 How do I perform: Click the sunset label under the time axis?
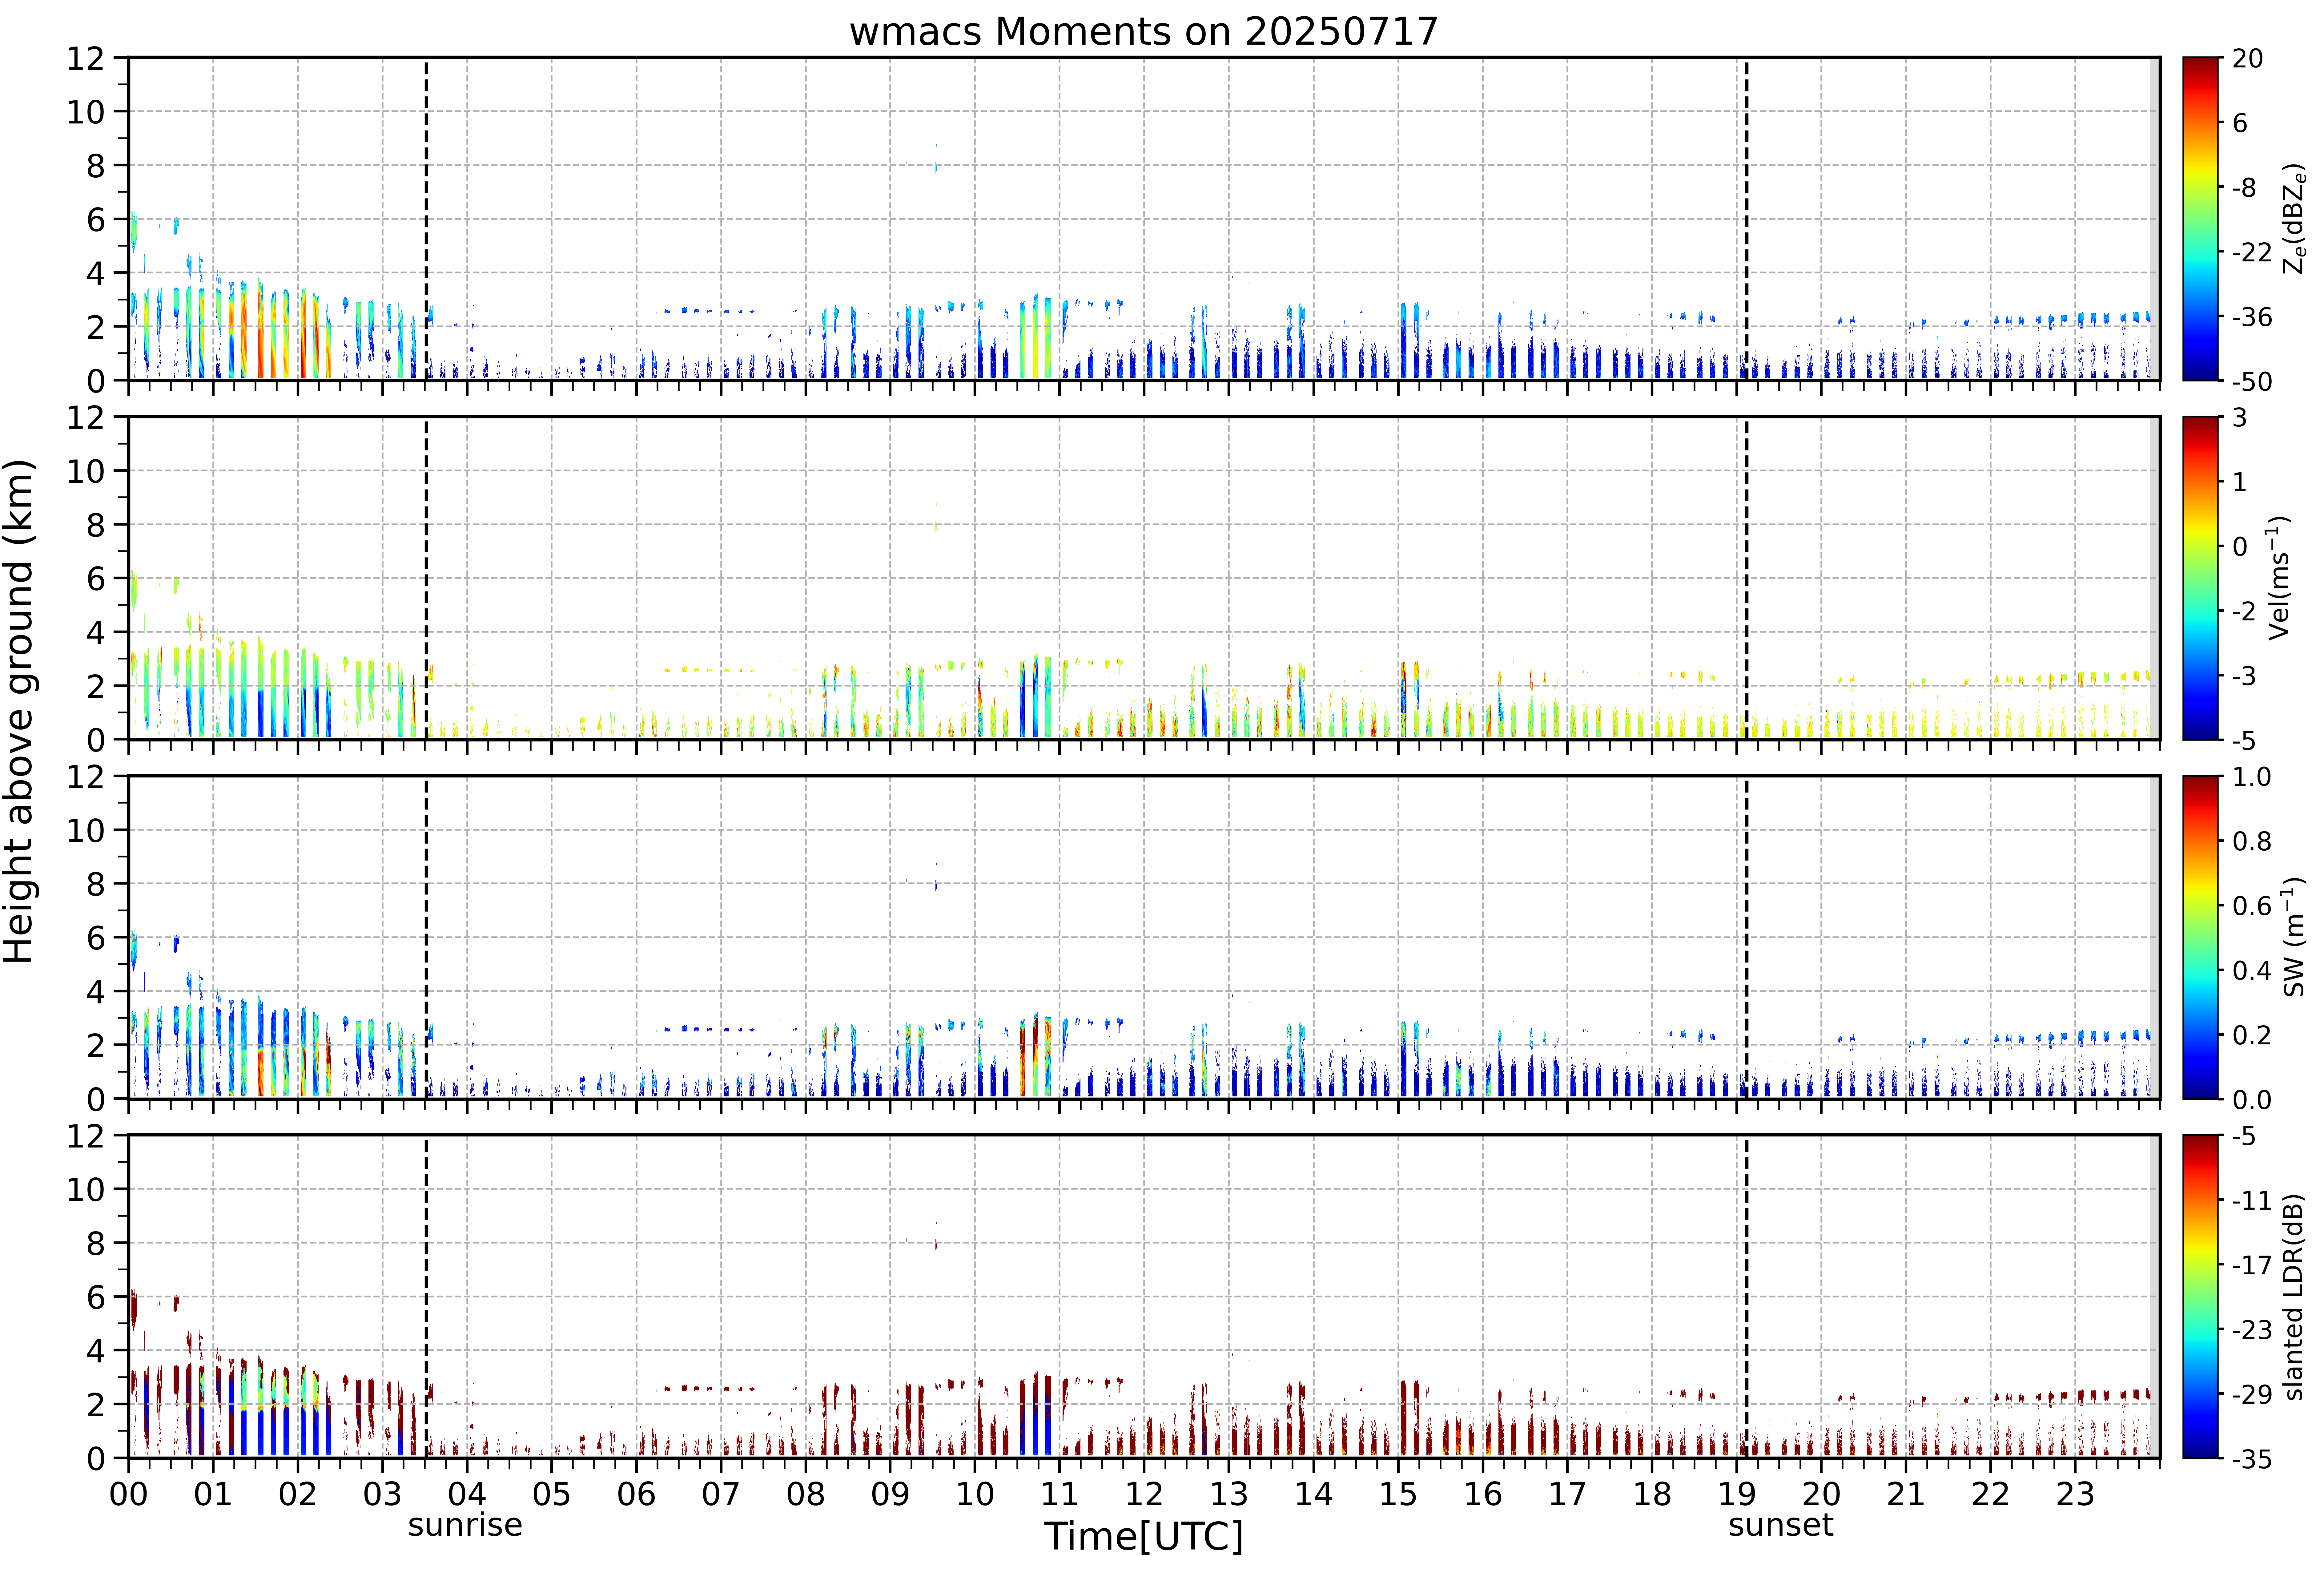click(x=1781, y=1525)
